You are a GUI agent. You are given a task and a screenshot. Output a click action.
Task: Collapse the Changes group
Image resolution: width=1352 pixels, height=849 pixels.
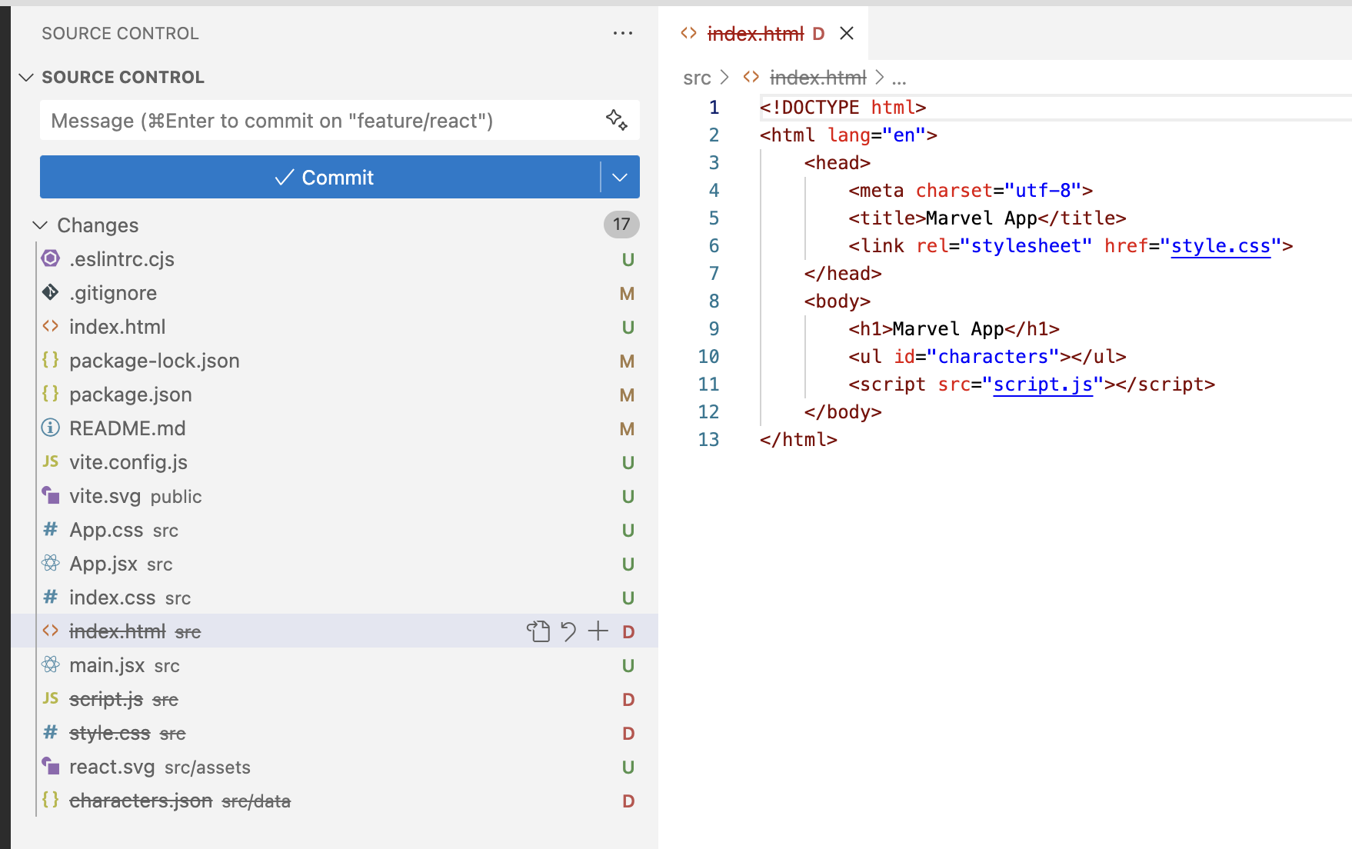40,225
